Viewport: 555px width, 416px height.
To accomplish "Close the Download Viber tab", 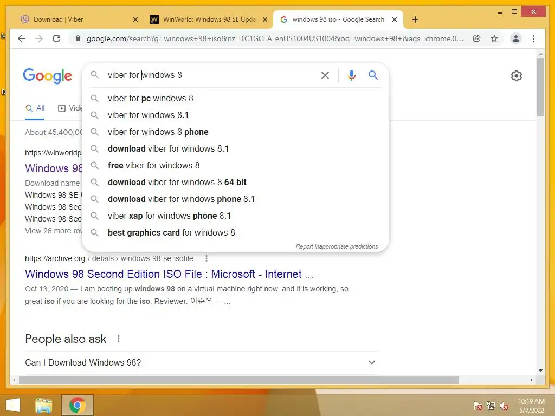I will click(135, 20).
